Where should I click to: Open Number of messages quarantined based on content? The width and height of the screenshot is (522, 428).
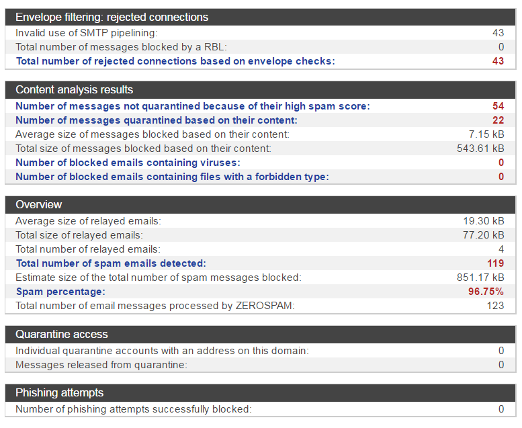tap(157, 120)
